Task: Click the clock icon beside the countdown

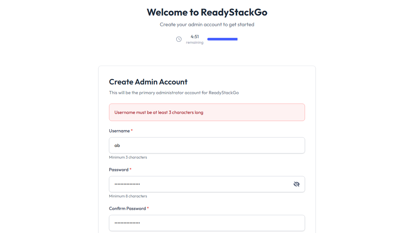Action: point(179,39)
